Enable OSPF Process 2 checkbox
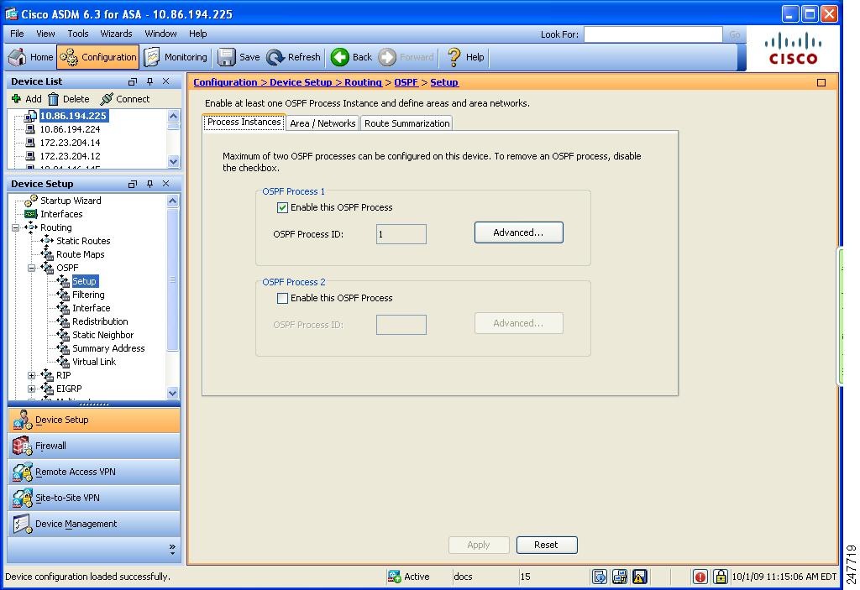 point(283,298)
